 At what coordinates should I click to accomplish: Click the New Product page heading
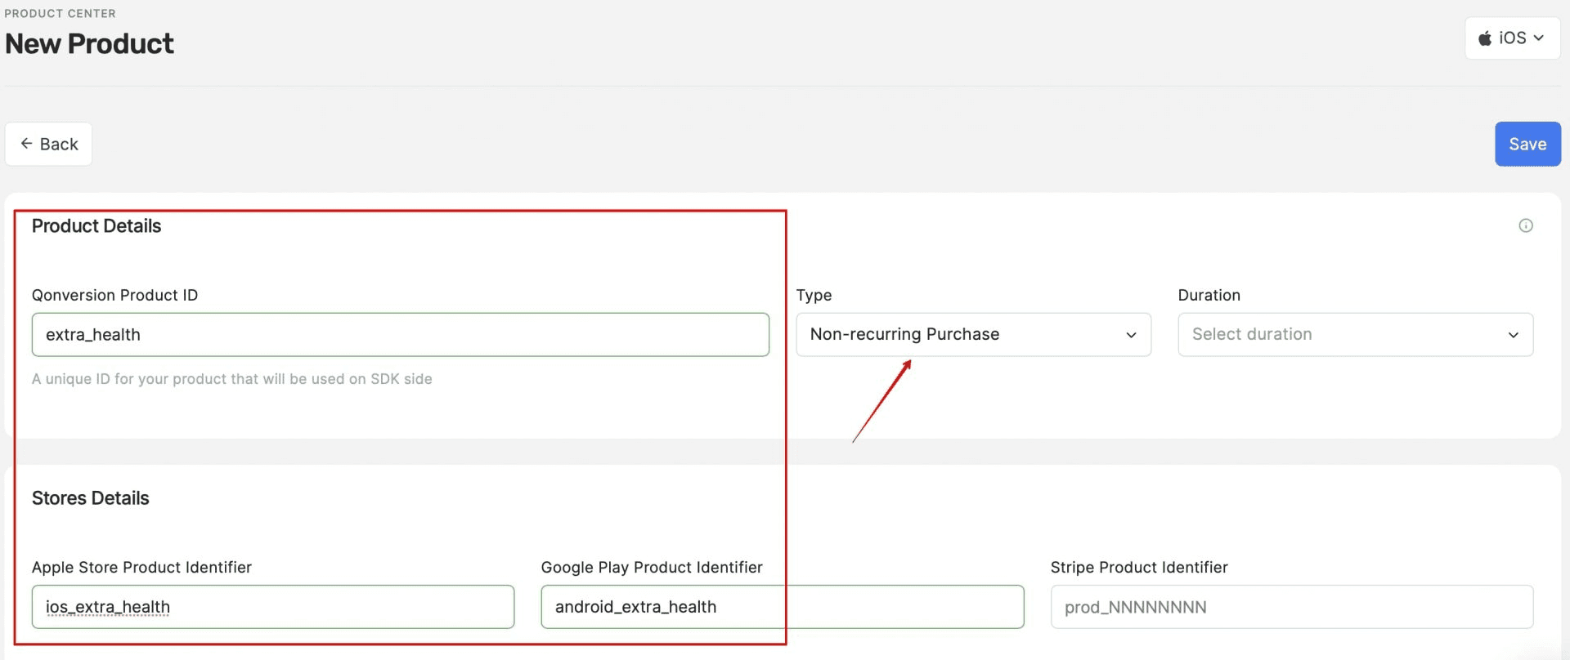89,42
